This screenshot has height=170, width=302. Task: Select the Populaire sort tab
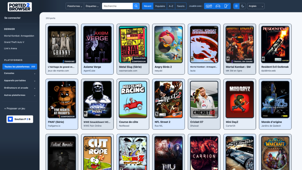click(x=160, y=6)
